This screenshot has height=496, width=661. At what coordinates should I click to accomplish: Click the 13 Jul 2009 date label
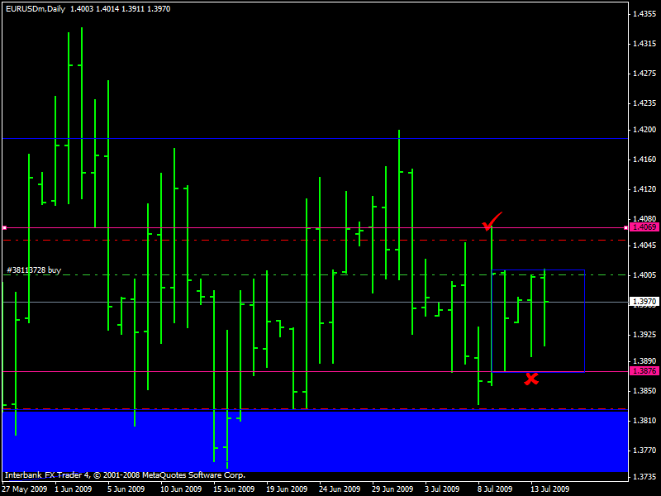tap(549, 489)
